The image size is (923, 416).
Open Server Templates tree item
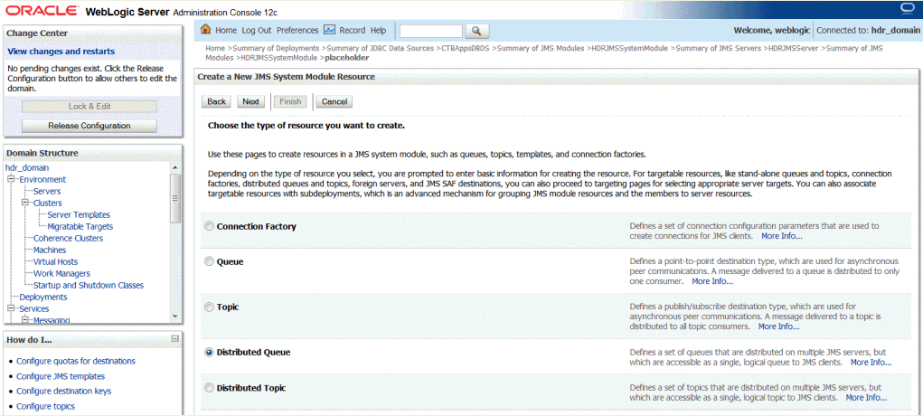coord(79,215)
